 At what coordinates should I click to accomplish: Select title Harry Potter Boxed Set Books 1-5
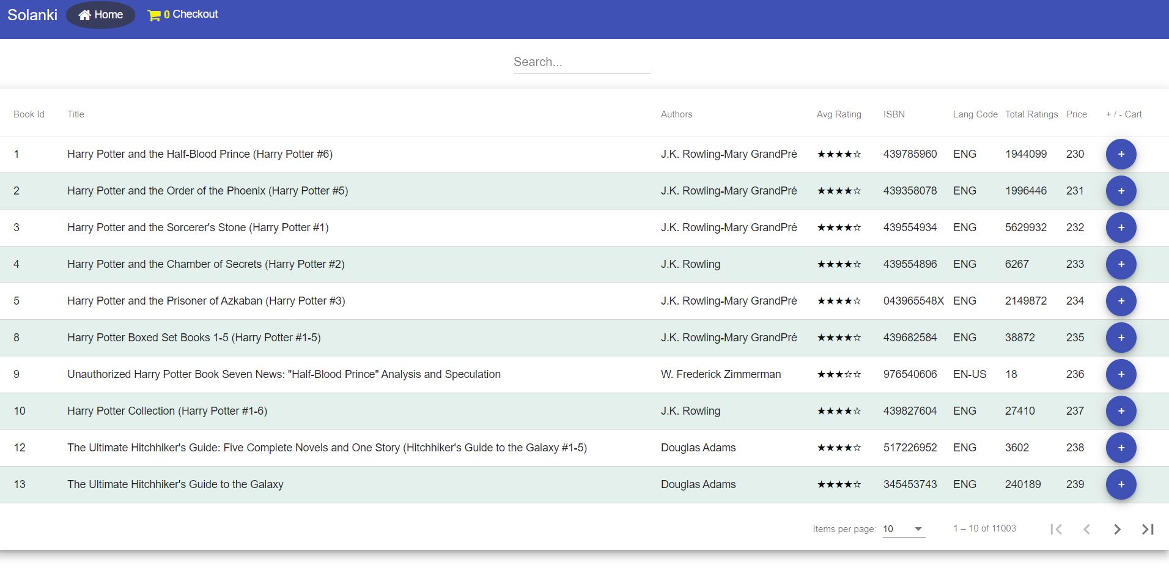click(x=194, y=338)
